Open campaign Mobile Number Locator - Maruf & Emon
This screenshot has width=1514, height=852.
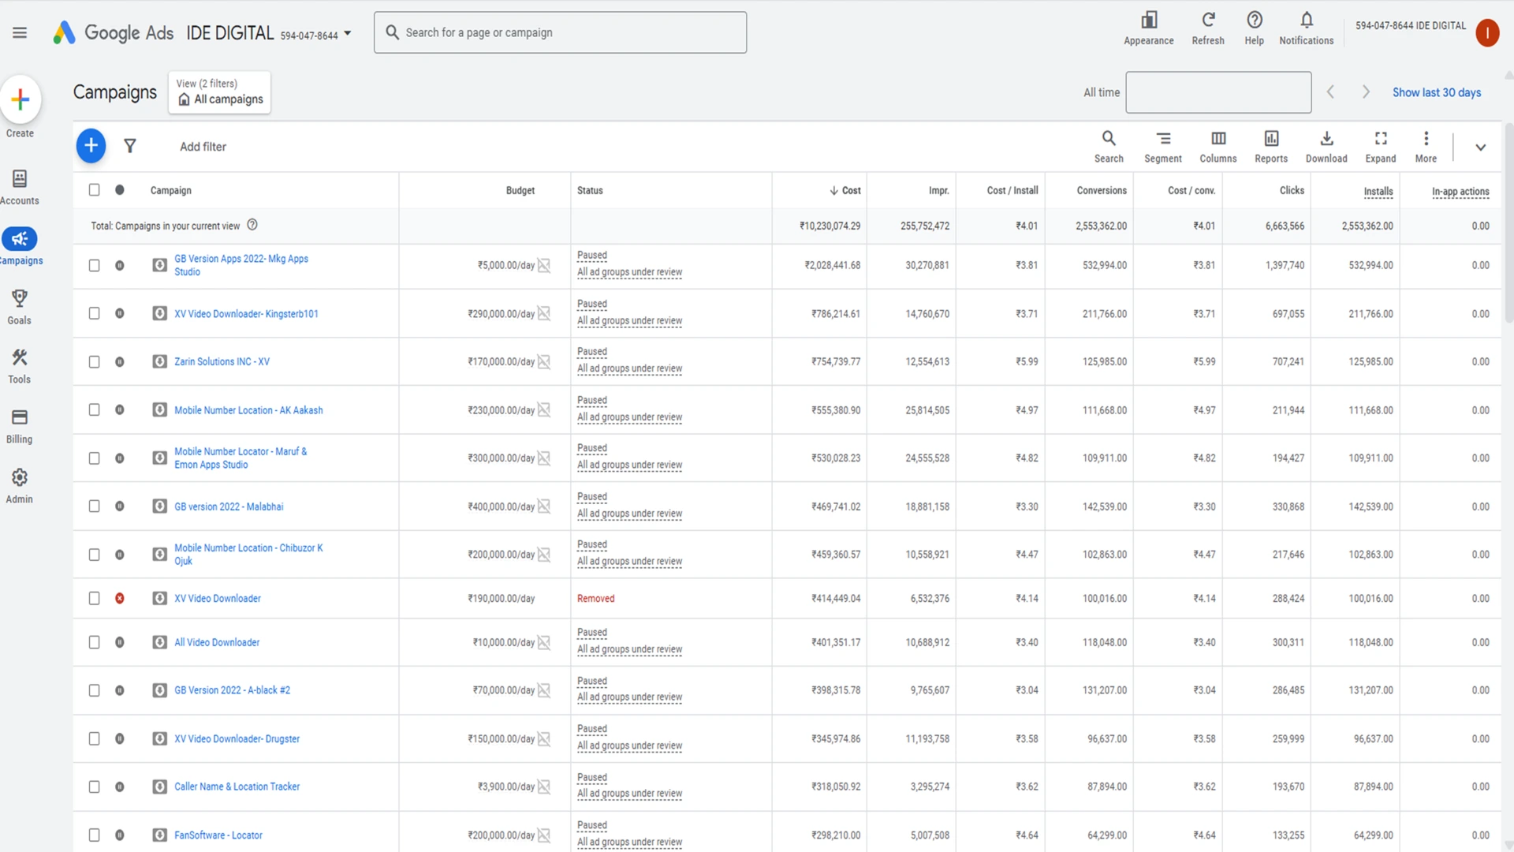(x=241, y=458)
